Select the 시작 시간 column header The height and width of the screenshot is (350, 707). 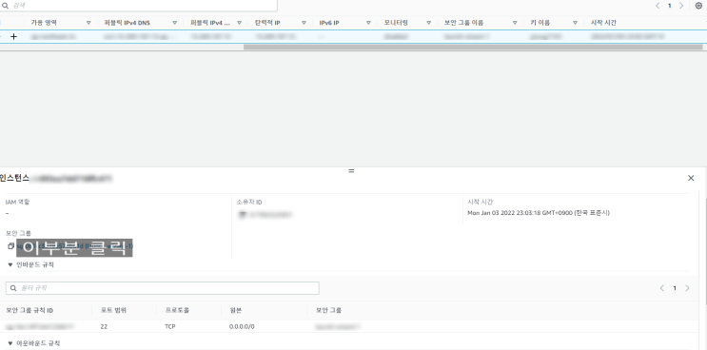coord(603,23)
